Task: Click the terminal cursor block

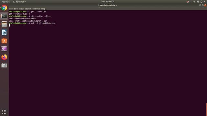Action: point(9,25)
